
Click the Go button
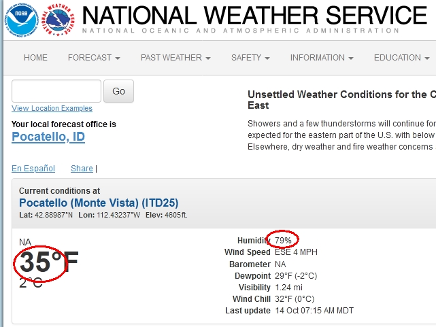tap(118, 91)
